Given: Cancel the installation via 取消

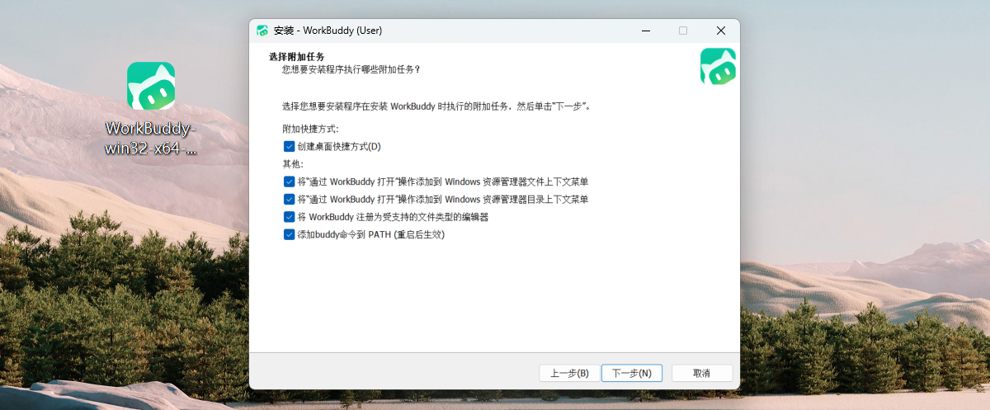Looking at the screenshot, I should tap(701, 373).
